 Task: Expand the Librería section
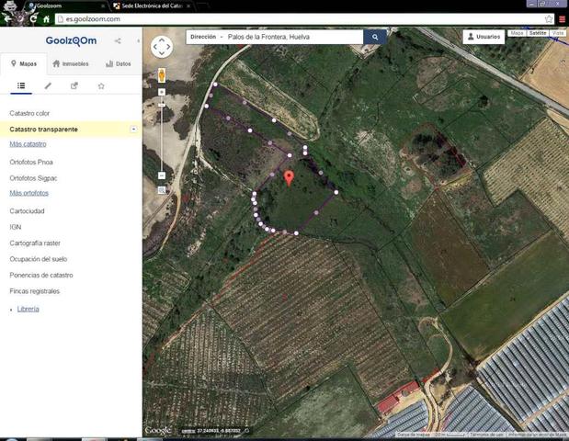coord(28,309)
